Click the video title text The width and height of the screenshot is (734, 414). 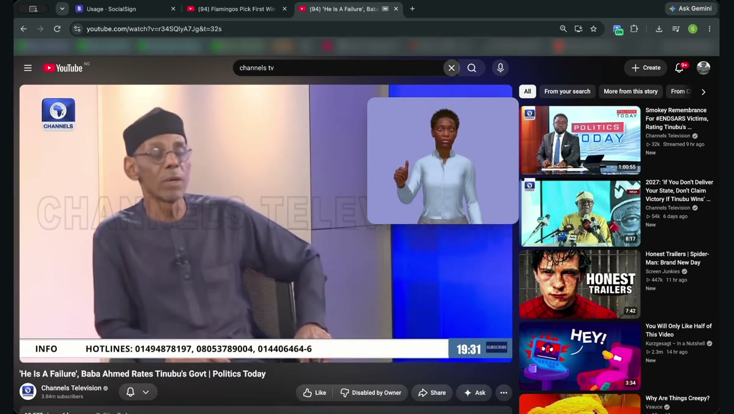pyautogui.click(x=143, y=374)
